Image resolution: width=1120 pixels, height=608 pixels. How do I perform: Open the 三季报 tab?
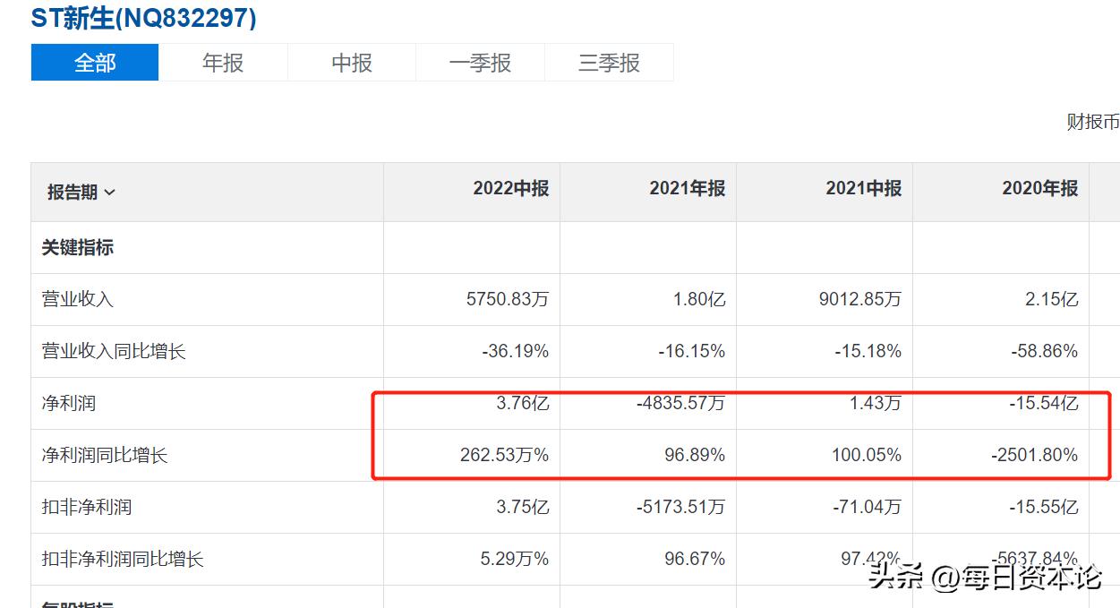pyautogui.click(x=609, y=63)
